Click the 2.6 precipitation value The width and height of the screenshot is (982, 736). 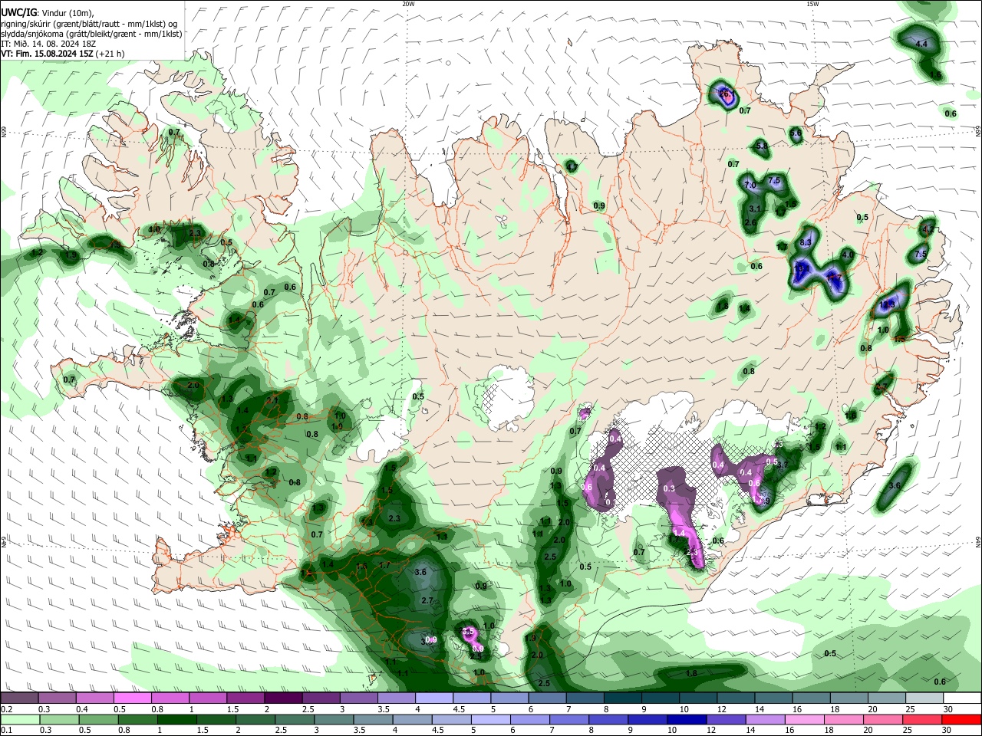tap(750, 223)
